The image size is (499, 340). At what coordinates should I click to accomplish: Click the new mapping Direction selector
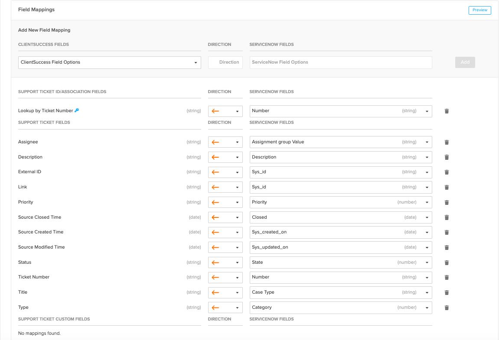[x=225, y=62]
